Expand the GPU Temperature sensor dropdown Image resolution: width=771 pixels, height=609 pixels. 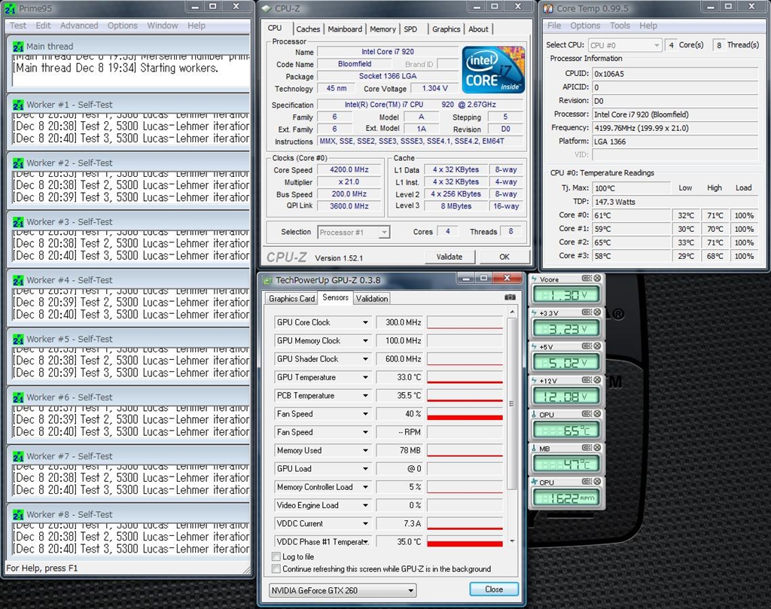[x=365, y=378]
